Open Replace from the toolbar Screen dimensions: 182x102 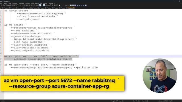27,5
